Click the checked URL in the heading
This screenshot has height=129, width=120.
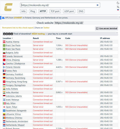pos(69,23)
